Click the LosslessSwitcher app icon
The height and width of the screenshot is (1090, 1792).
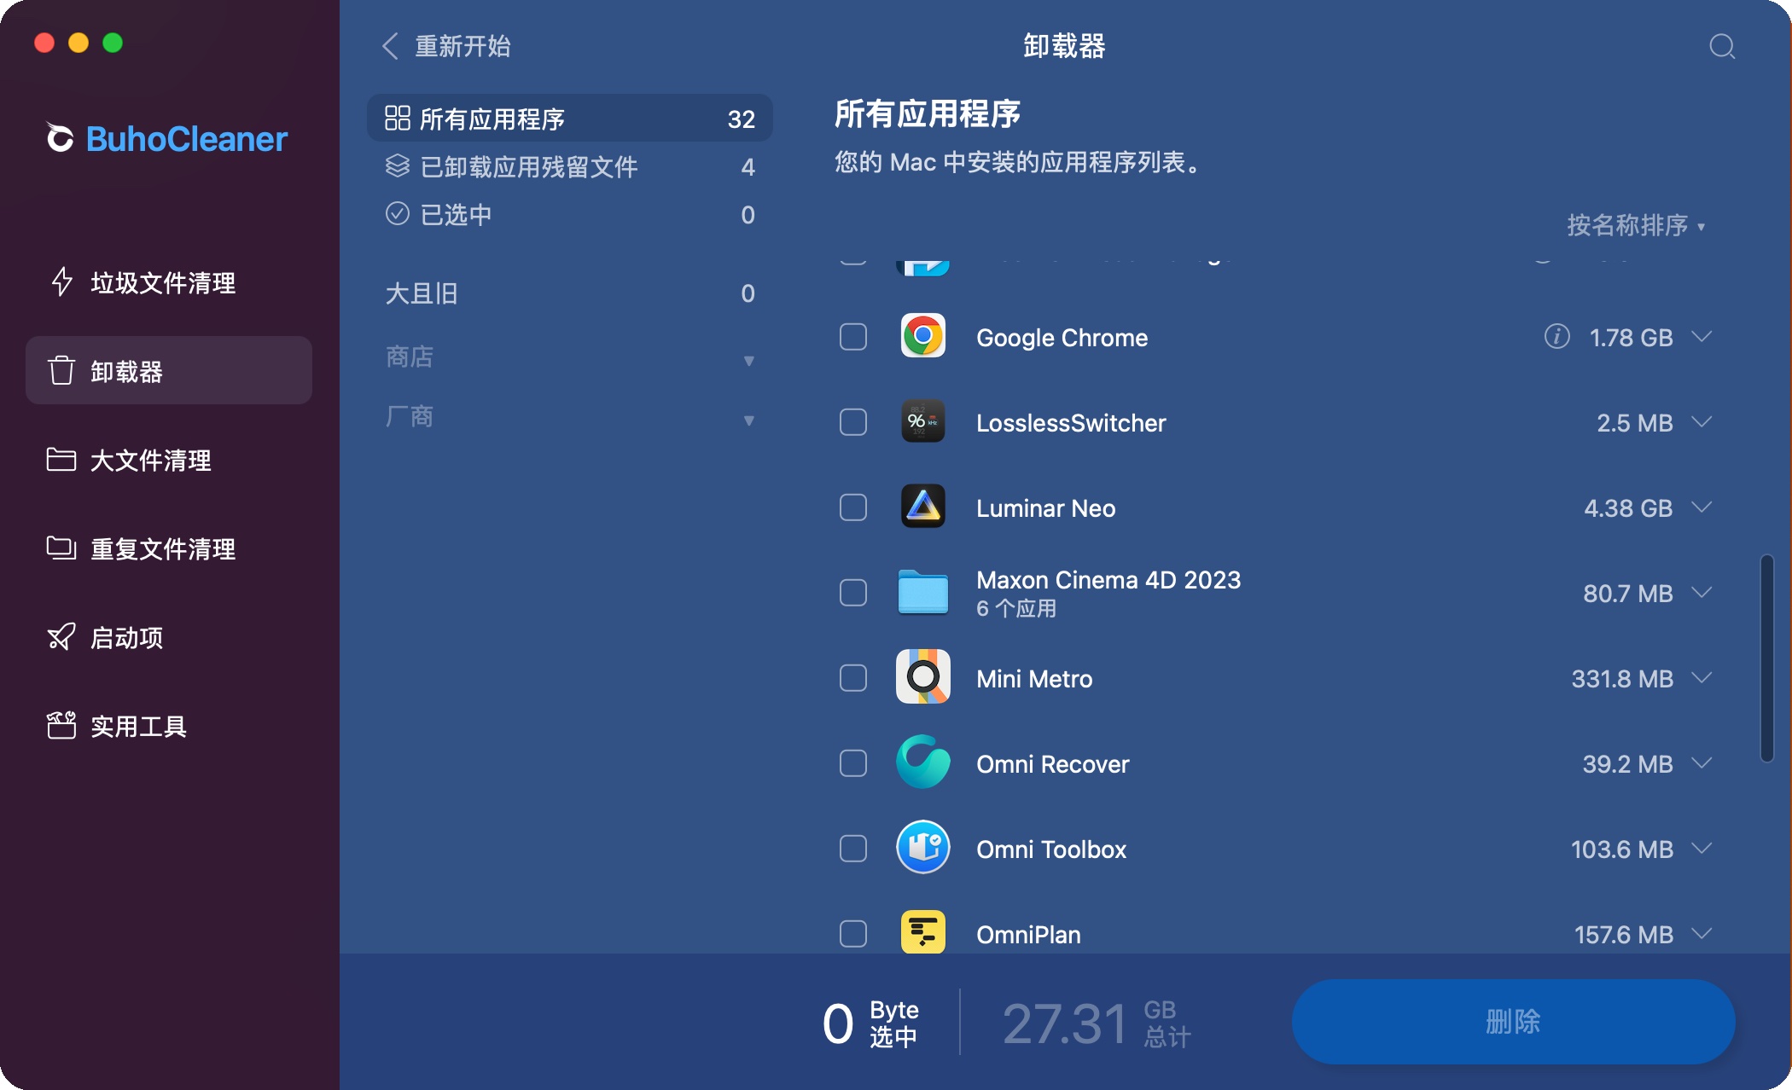tap(922, 422)
